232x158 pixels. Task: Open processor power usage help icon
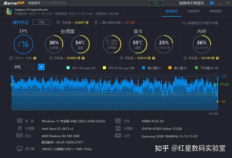tap(83, 58)
